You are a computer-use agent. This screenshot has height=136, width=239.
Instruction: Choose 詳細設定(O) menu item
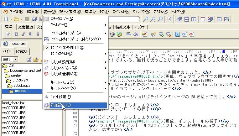75,105
